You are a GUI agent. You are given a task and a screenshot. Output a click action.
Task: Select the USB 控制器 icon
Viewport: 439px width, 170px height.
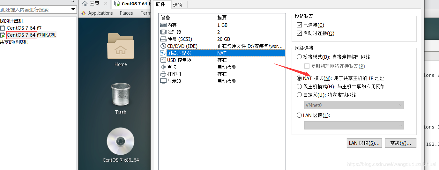(163, 60)
